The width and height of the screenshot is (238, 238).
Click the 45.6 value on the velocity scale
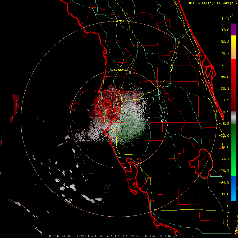[225, 77]
